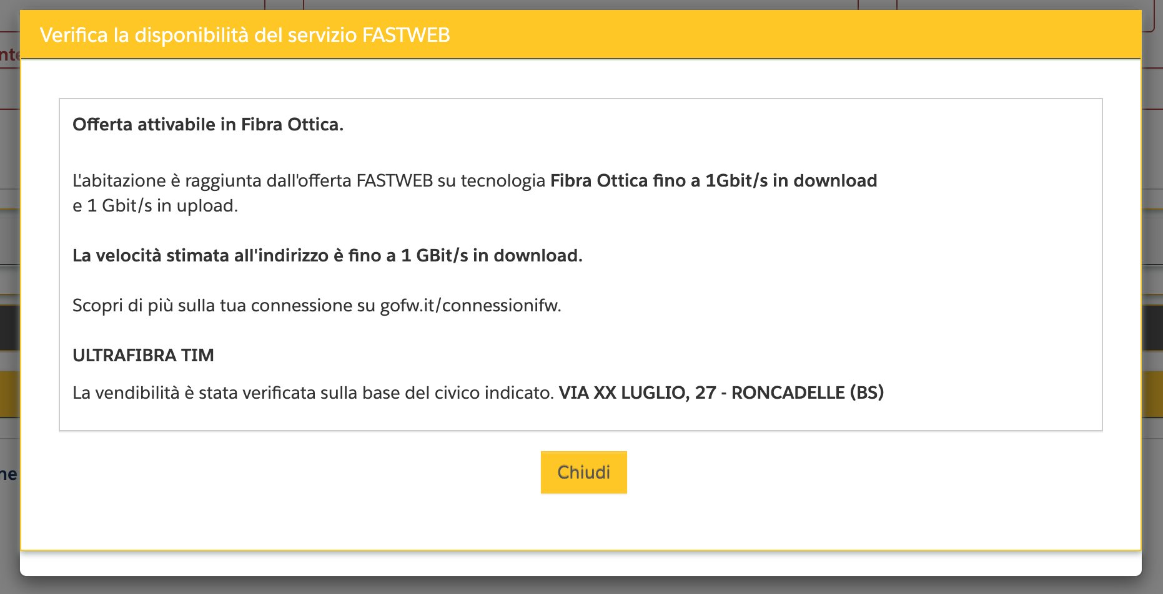The image size is (1163, 594).
Task: Select the bold text 'Fibra Ottica fino a 1Gbit/s in download'
Action: tap(713, 181)
